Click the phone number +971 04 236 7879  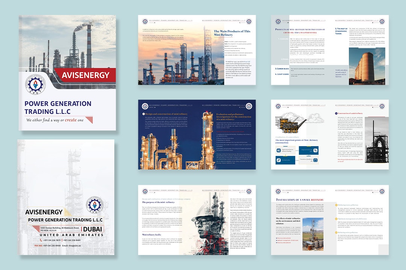pos(52,240)
